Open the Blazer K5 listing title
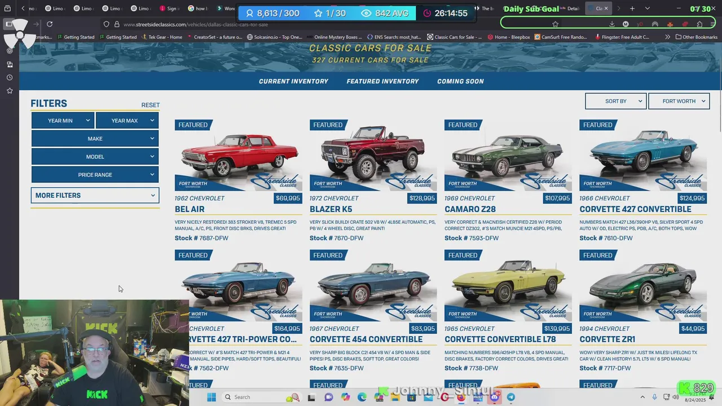 click(x=331, y=209)
